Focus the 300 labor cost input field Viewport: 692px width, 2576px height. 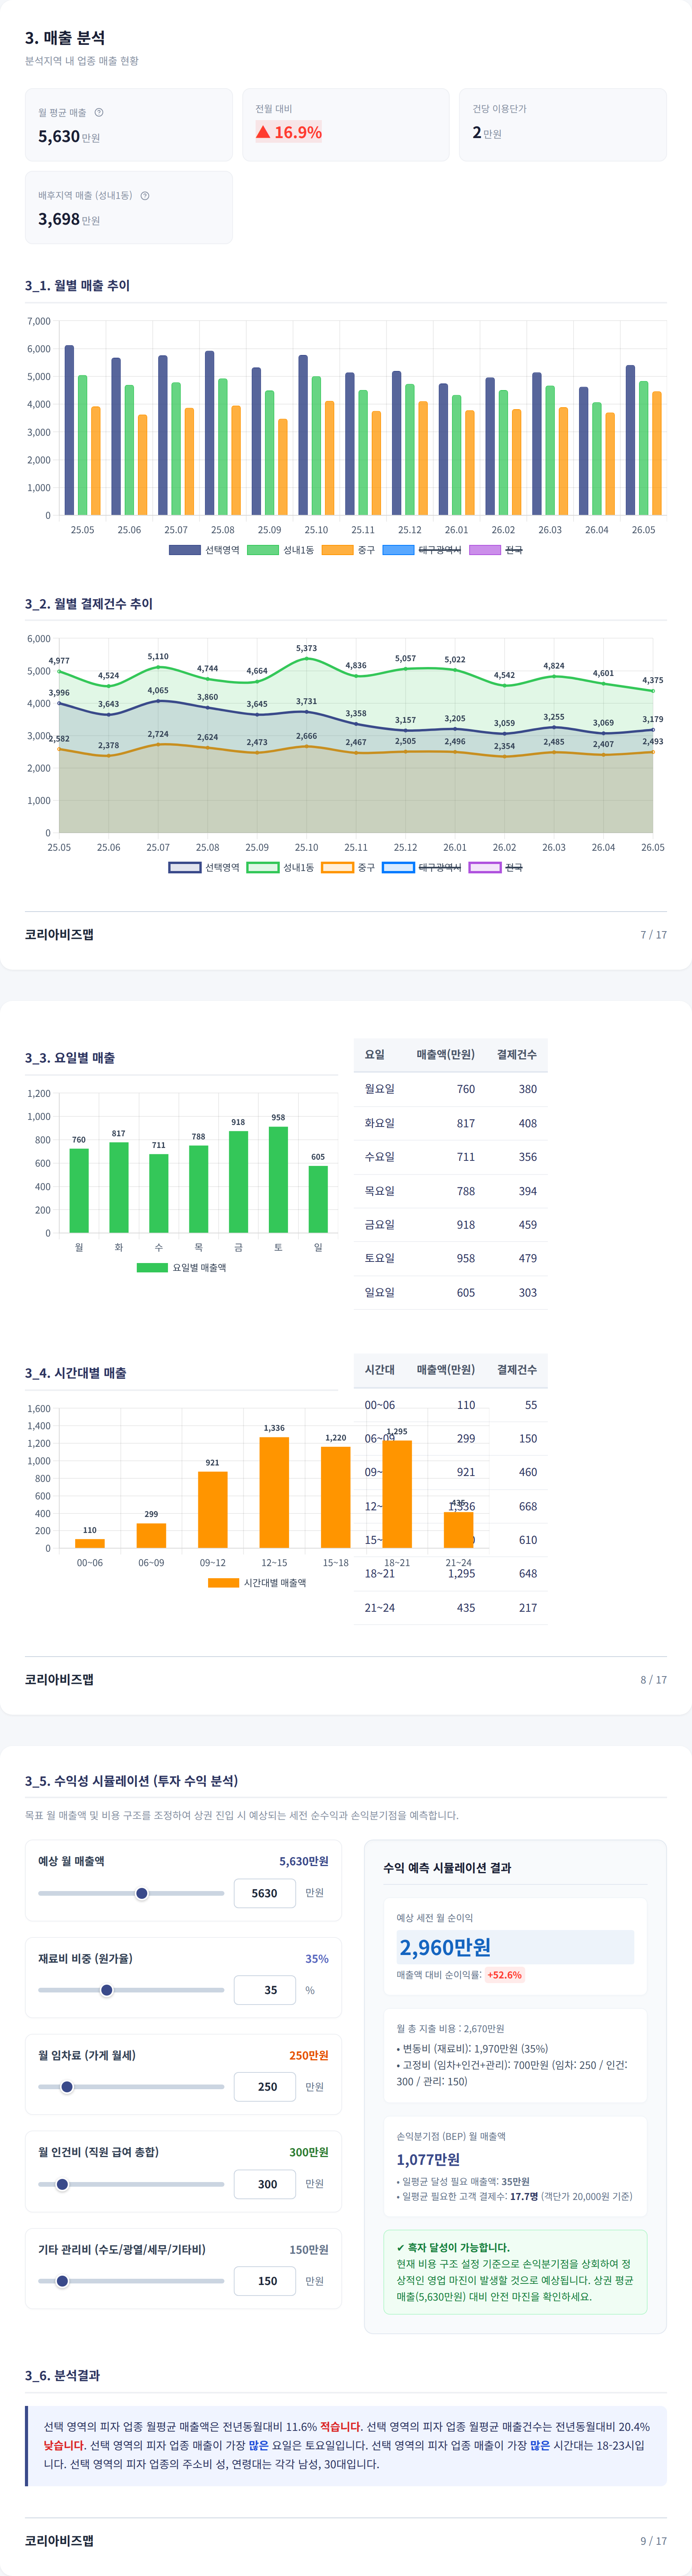click(x=265, y=2184)
